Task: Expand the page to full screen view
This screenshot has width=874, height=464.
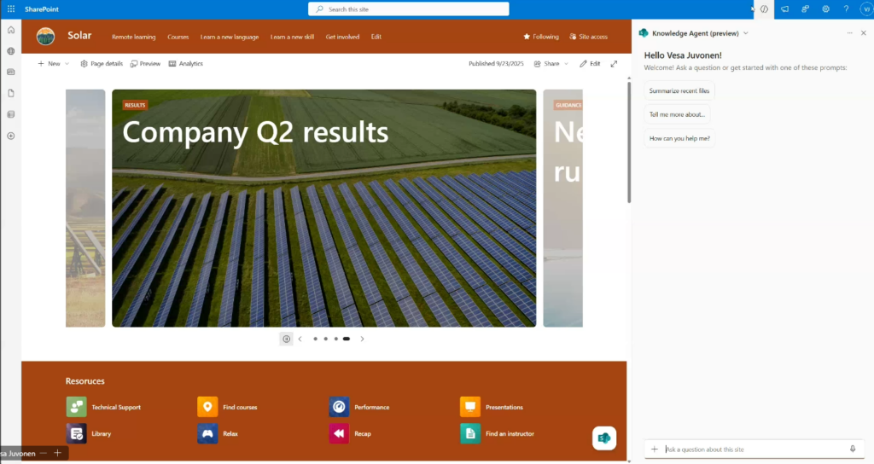Action: click(614, 64)
